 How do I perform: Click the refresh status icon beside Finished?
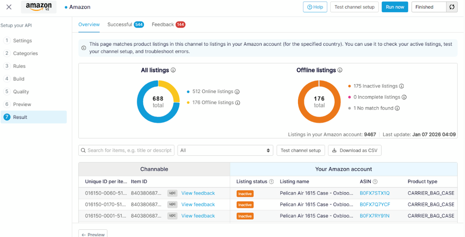click(x=452, y=7)
